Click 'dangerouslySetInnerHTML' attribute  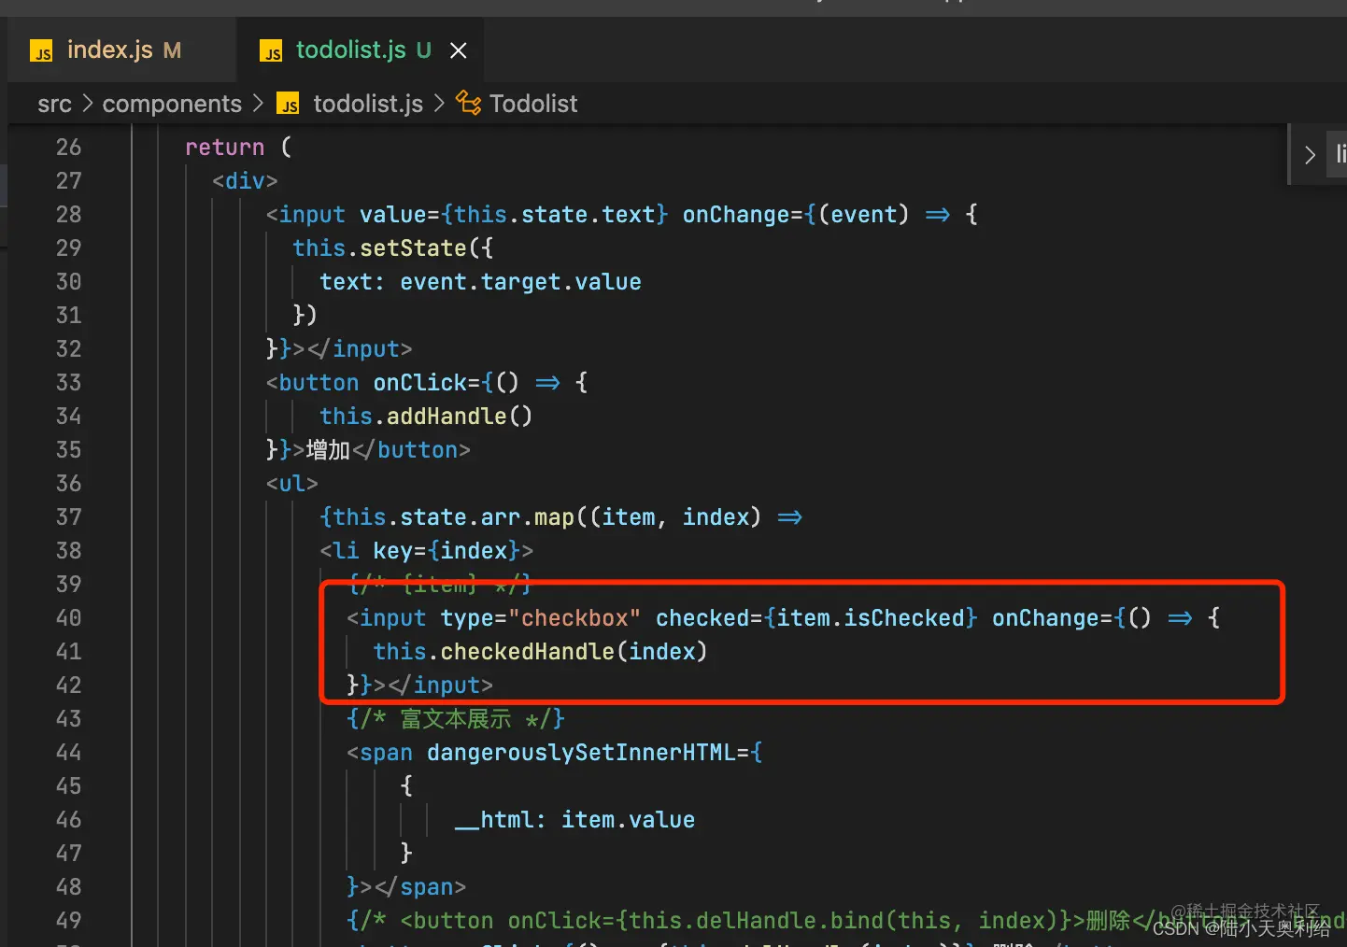pyautogui.click(x=581, y=753)
